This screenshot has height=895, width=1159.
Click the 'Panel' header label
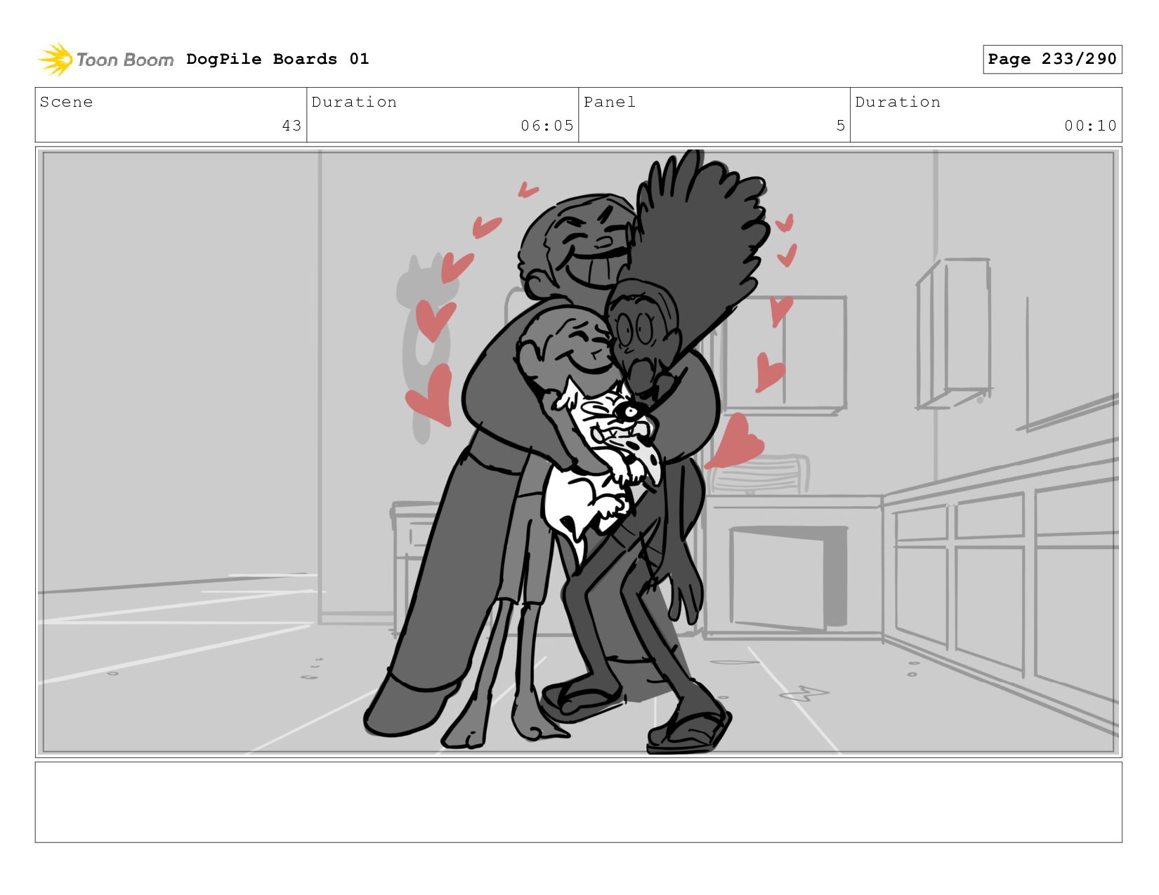click(610, 102)
